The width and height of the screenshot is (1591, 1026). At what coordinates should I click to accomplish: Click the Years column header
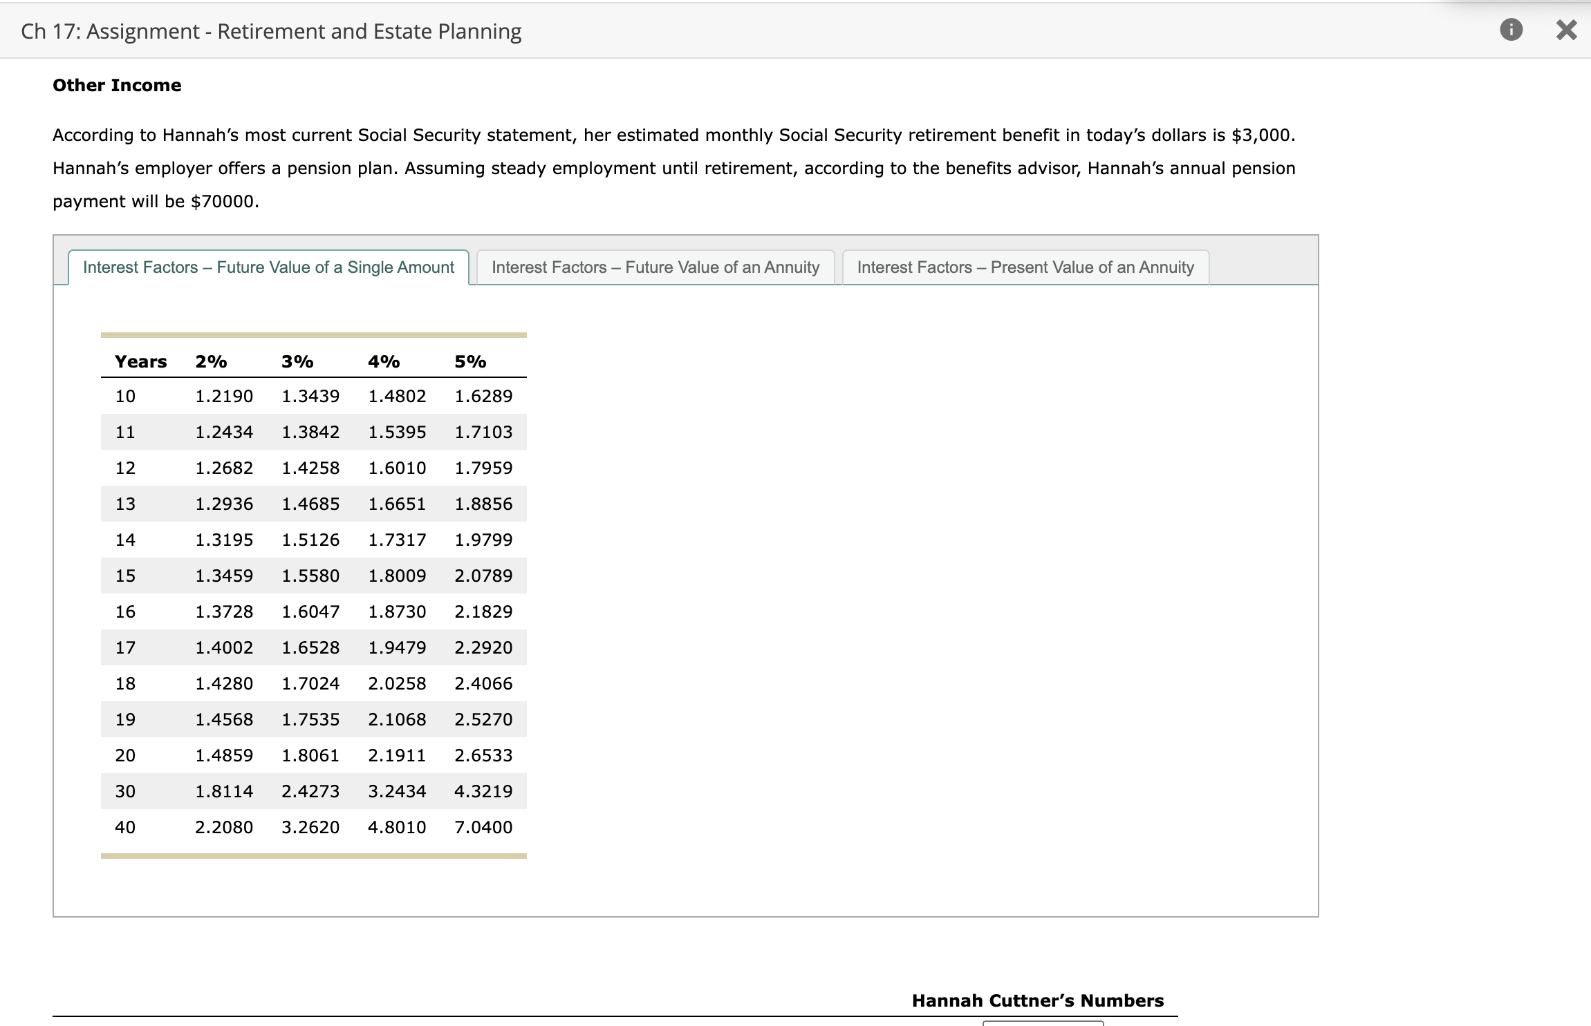point(140,361)
